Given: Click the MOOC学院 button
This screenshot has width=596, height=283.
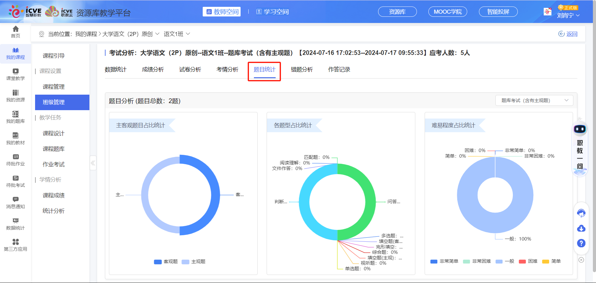Looking at the screenshot, I should coord(448,12).
